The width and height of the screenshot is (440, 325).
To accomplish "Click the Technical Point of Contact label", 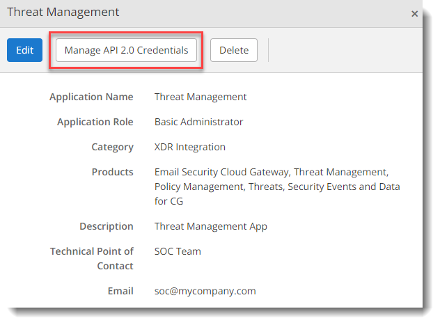I will (x=91, y=258).
